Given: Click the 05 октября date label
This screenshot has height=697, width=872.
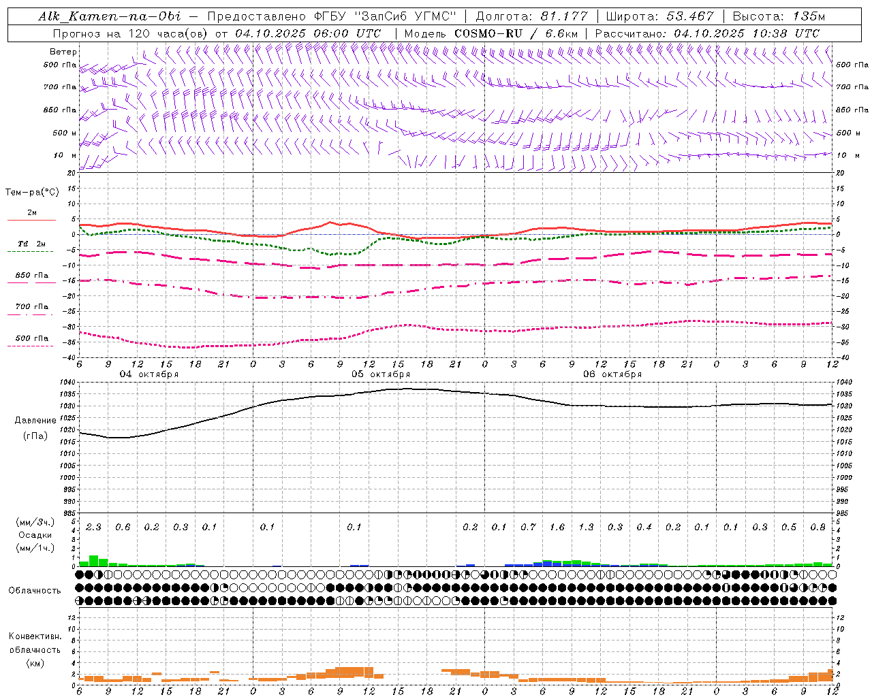Looking at the screenshot, I should [381, 374].
